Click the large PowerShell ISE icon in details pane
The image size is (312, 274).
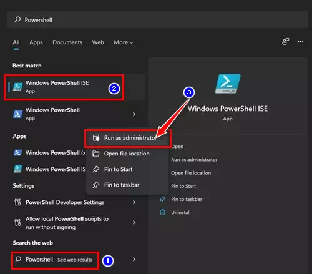tap(228, 84)
